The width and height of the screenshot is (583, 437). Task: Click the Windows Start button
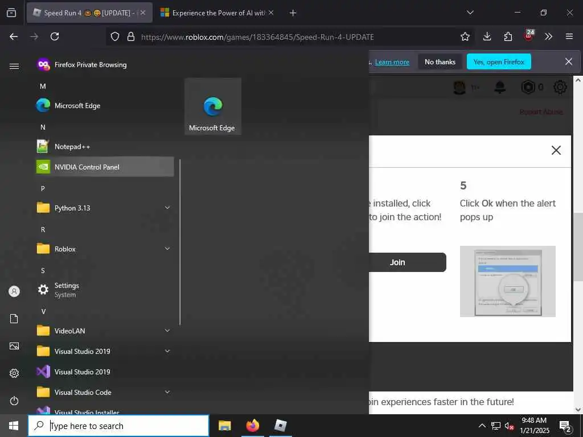point(14,426)
